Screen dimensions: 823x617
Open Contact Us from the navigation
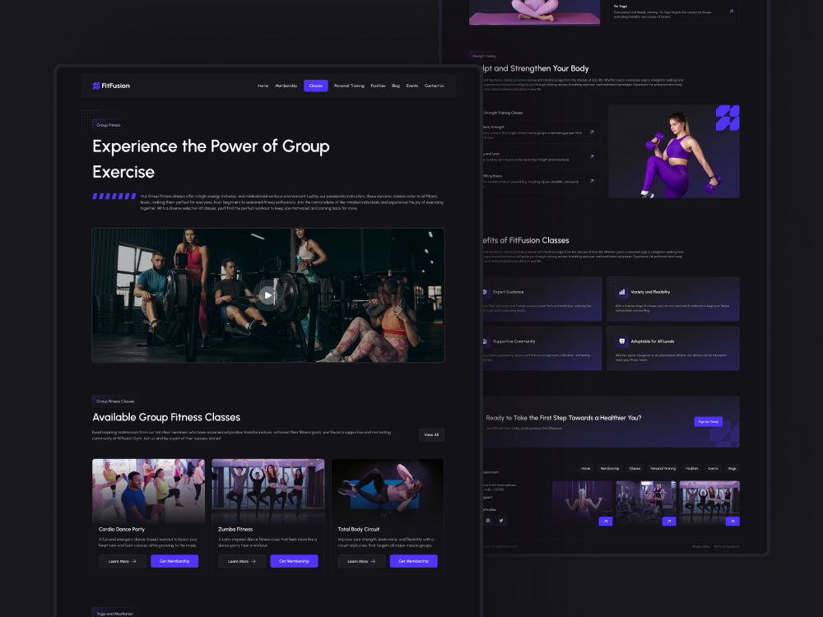point(435,86)
